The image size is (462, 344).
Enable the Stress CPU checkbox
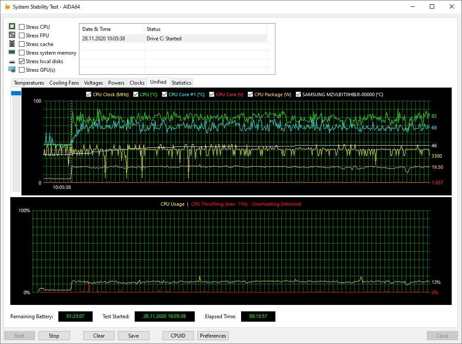coord(22,27)
